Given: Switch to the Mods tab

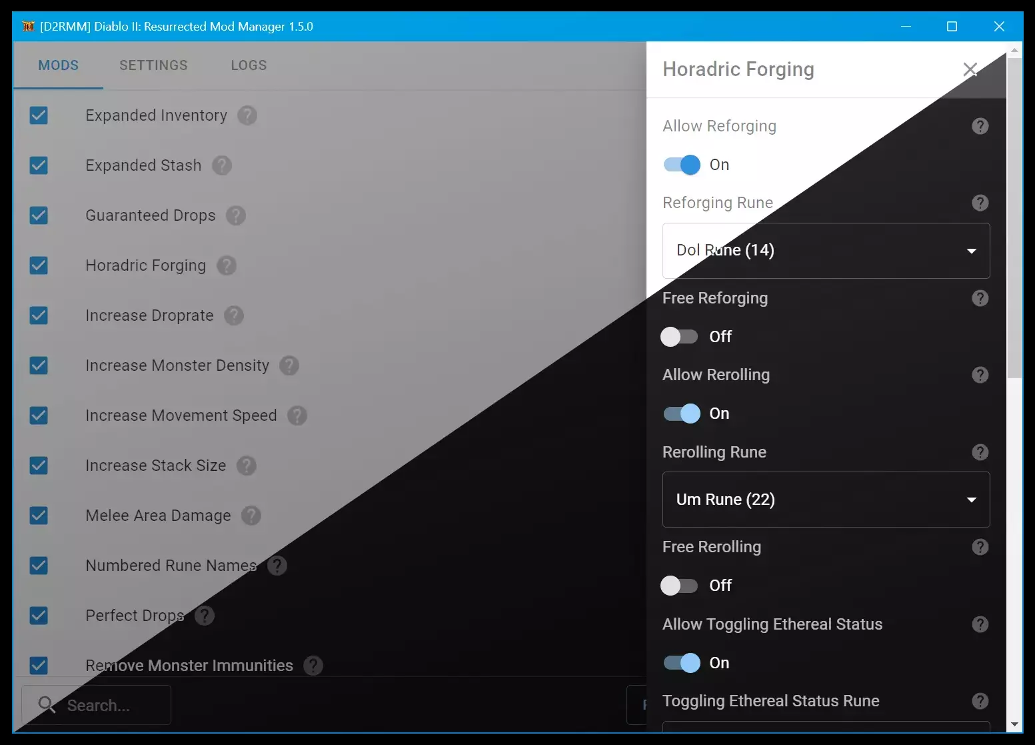Looking at the screenshot, I should coord(59,65).
